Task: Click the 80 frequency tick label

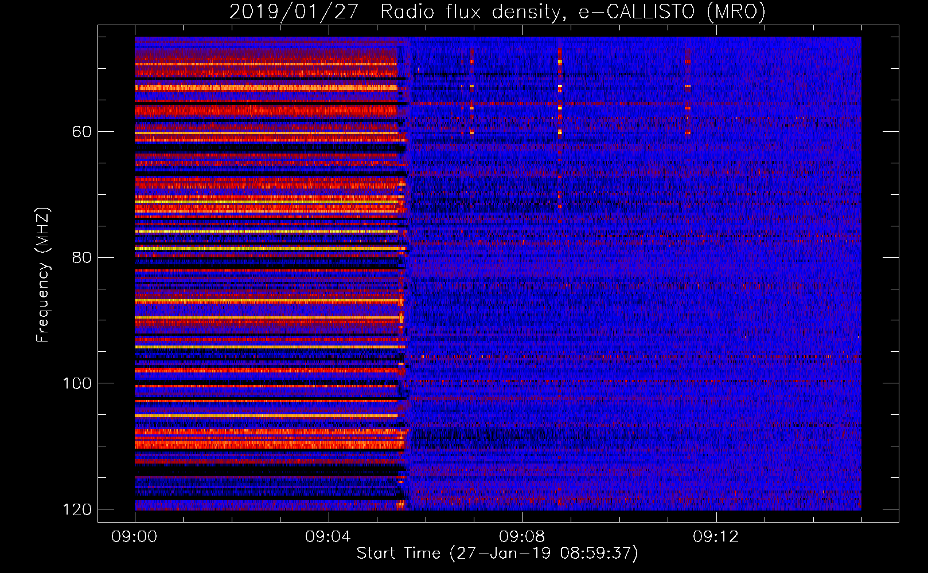Action: tap(82, 257)
